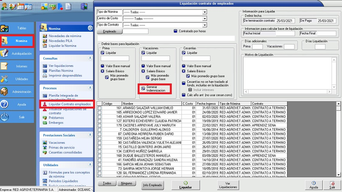
Task: Open Liquidar Contrato empleados menu entry
Action: point(70,104)
